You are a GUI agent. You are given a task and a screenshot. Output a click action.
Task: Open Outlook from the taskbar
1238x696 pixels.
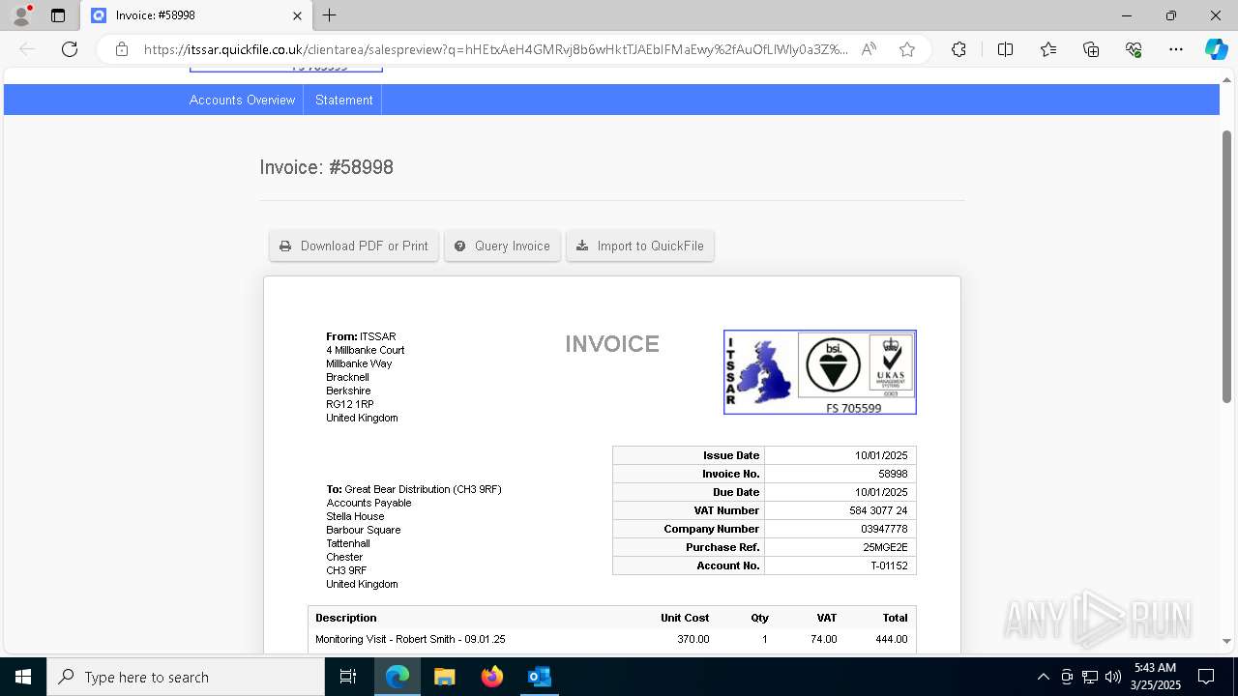pos(540,677)
